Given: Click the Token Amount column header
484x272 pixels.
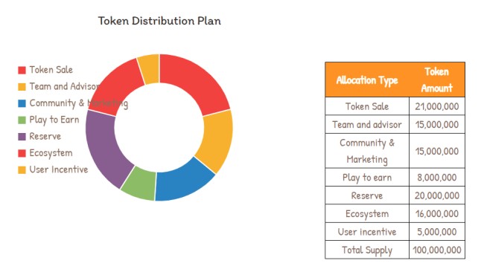Looking at the screenshot, I should pos(437,80).
